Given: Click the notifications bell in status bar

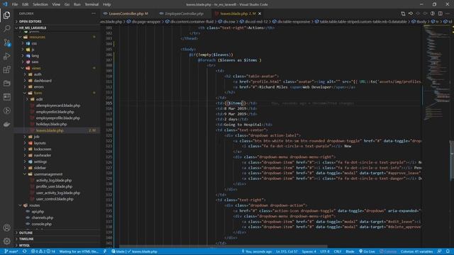Looking at the screenshot, I should coord(448,251).
